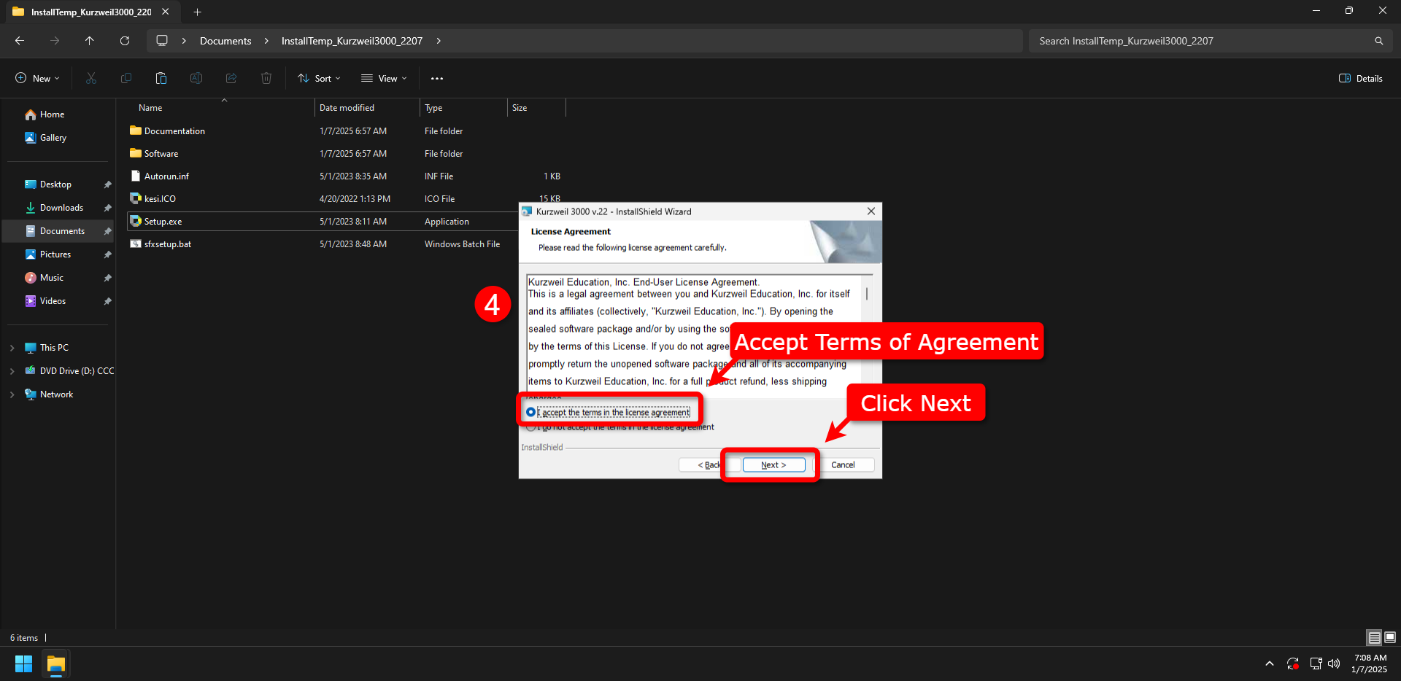Click the Copy toolbar icon
1401x681 pixels.
(x=126, y=78)
